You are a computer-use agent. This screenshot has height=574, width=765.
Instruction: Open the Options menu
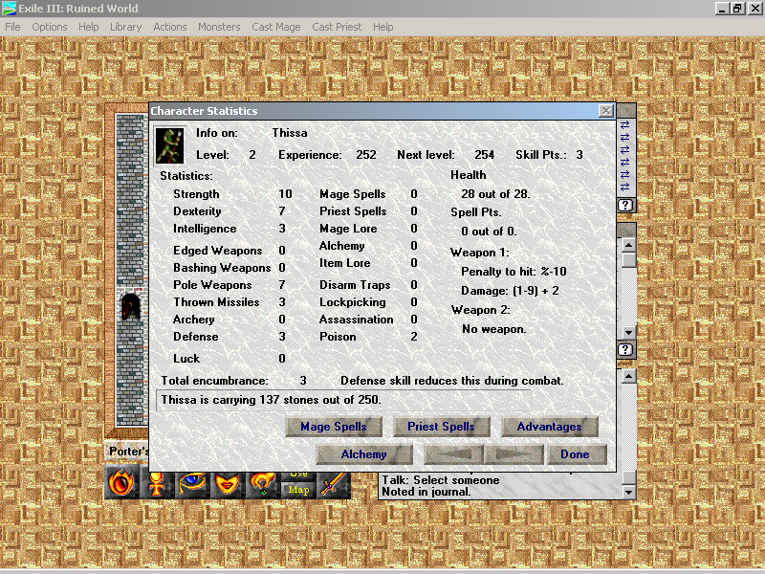point(50,27)
